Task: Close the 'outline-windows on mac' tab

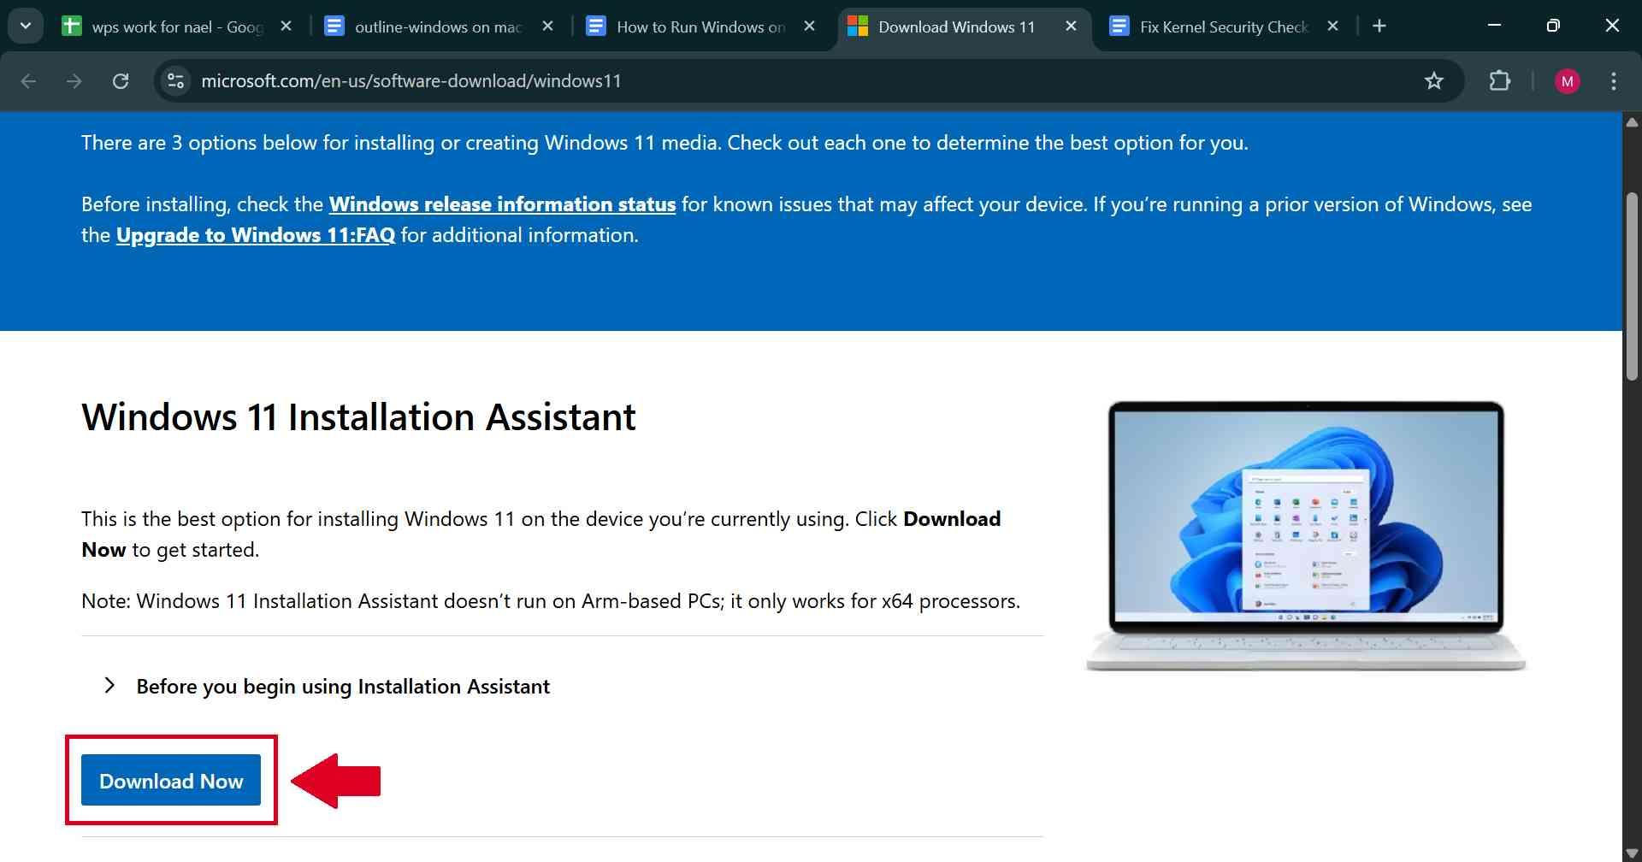Action: 547,26
